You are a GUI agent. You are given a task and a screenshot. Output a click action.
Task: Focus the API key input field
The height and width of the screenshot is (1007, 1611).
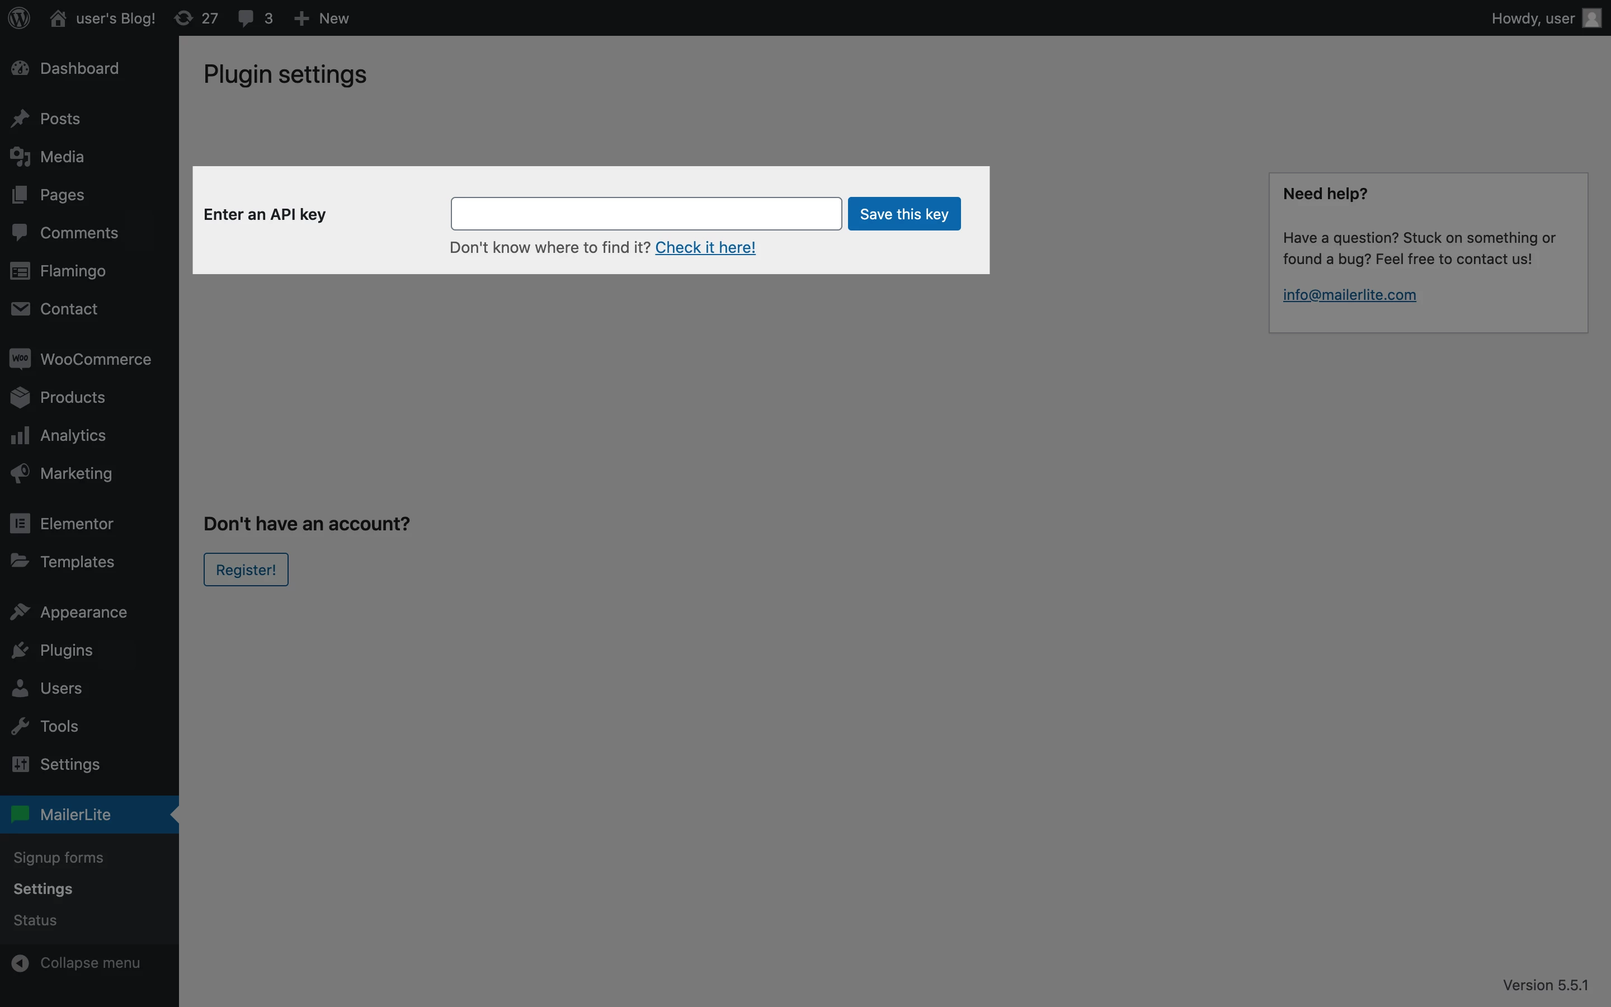tap(646, 214)
